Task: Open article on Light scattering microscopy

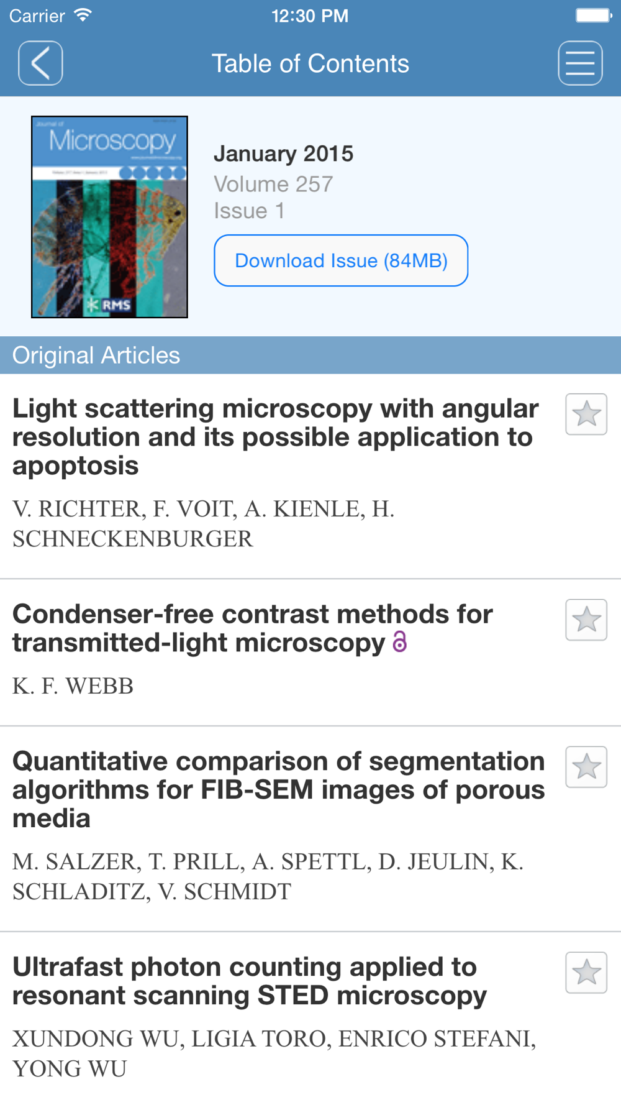Action: 275,437
